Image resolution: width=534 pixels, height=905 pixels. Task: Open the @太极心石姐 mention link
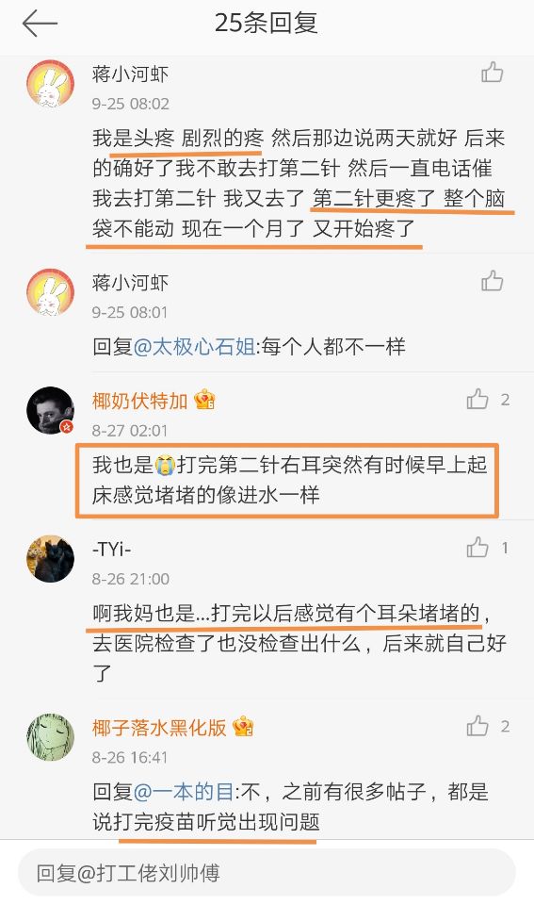click(194, 347)
